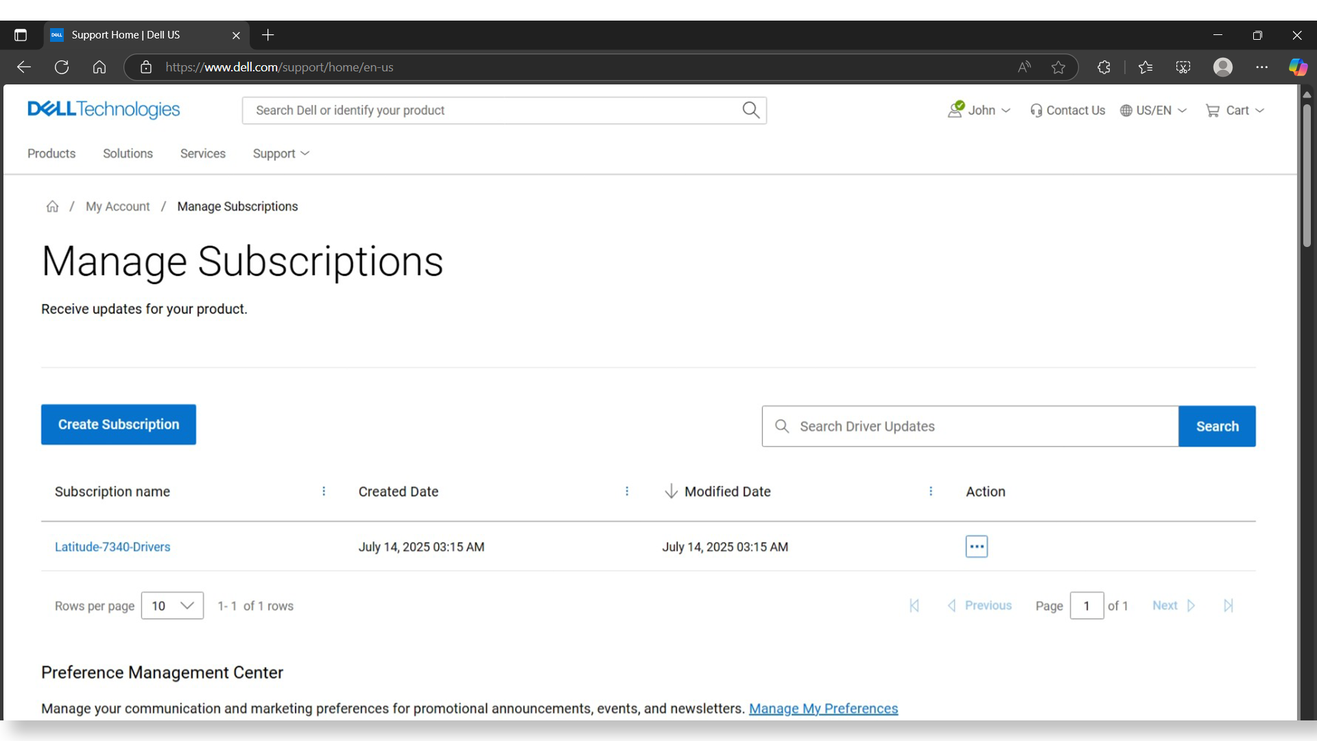The height and width of the screenshot is (741, 1317).
Task: Open the actions ellipsis for Latitude-7340-Drivers
Action: tap(976, 546)
